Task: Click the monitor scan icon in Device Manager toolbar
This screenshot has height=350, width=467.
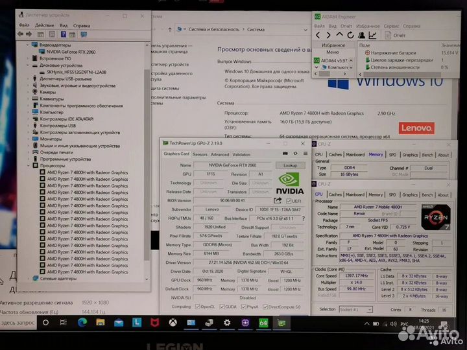Action: [84, 34]
